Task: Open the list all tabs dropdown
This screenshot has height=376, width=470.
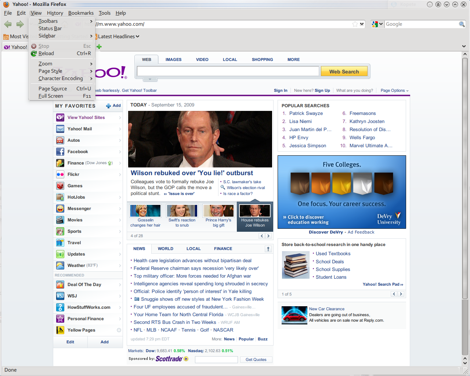Action: 464,47
